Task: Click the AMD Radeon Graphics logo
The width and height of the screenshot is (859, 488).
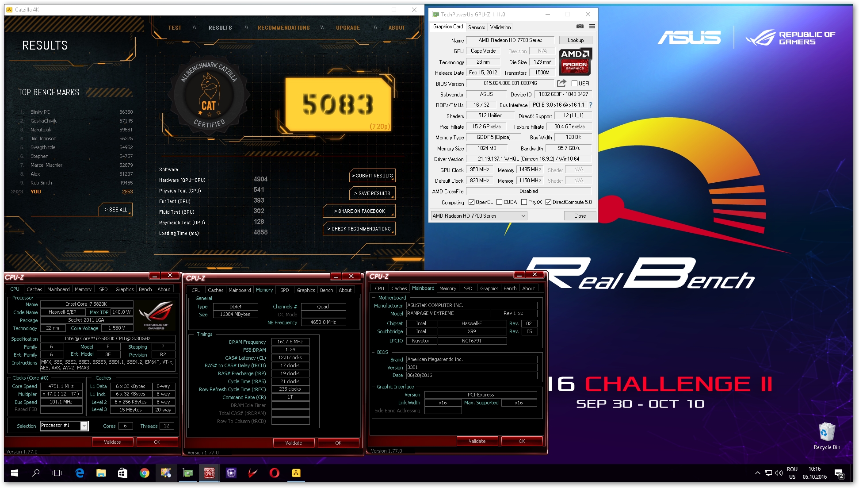Action: tap(575, 61)
